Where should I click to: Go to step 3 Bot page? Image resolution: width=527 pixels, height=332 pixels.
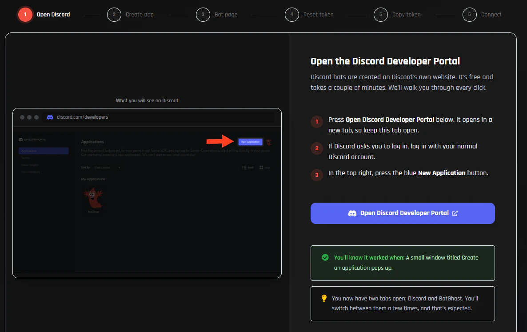click(217, 15)
